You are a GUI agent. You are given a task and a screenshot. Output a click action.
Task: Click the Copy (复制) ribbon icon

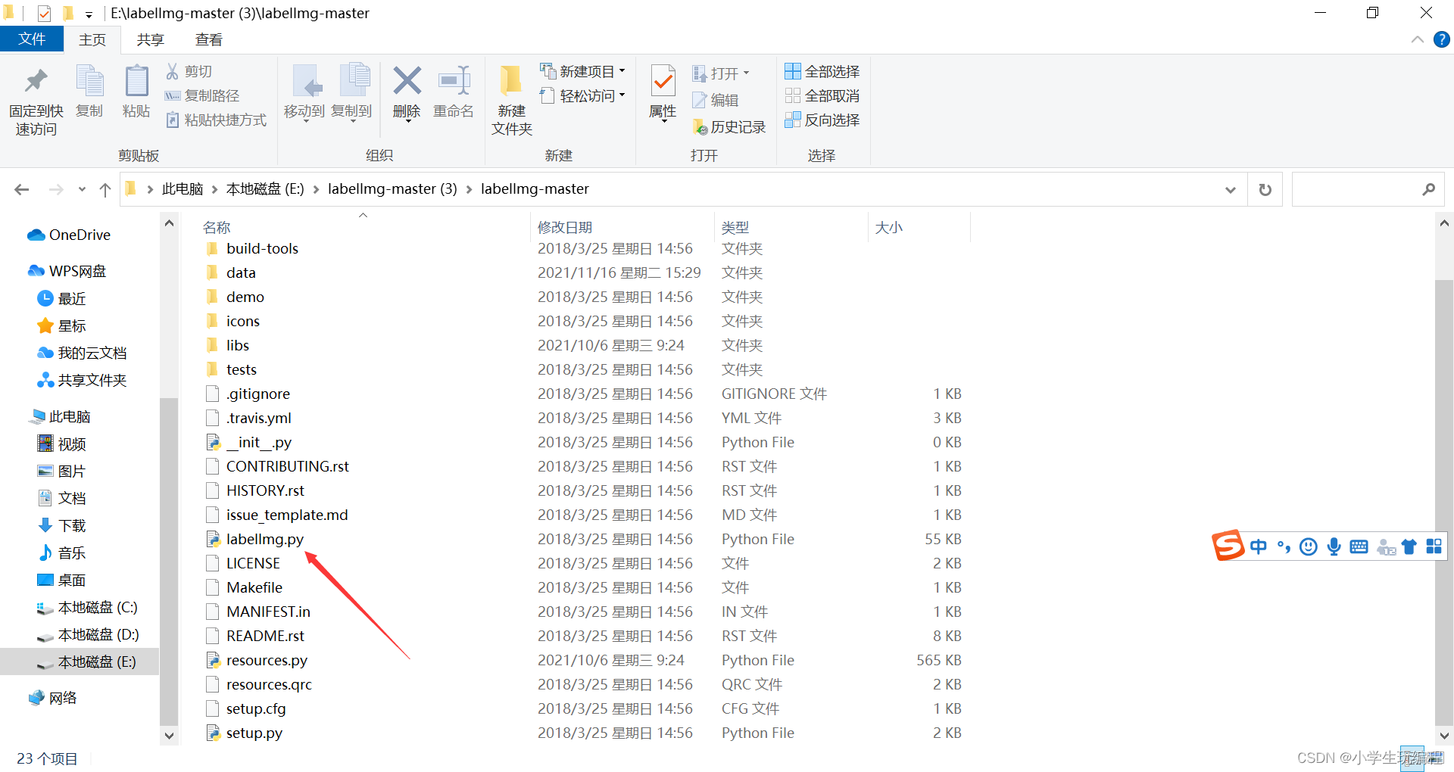(x=89, y=82)
